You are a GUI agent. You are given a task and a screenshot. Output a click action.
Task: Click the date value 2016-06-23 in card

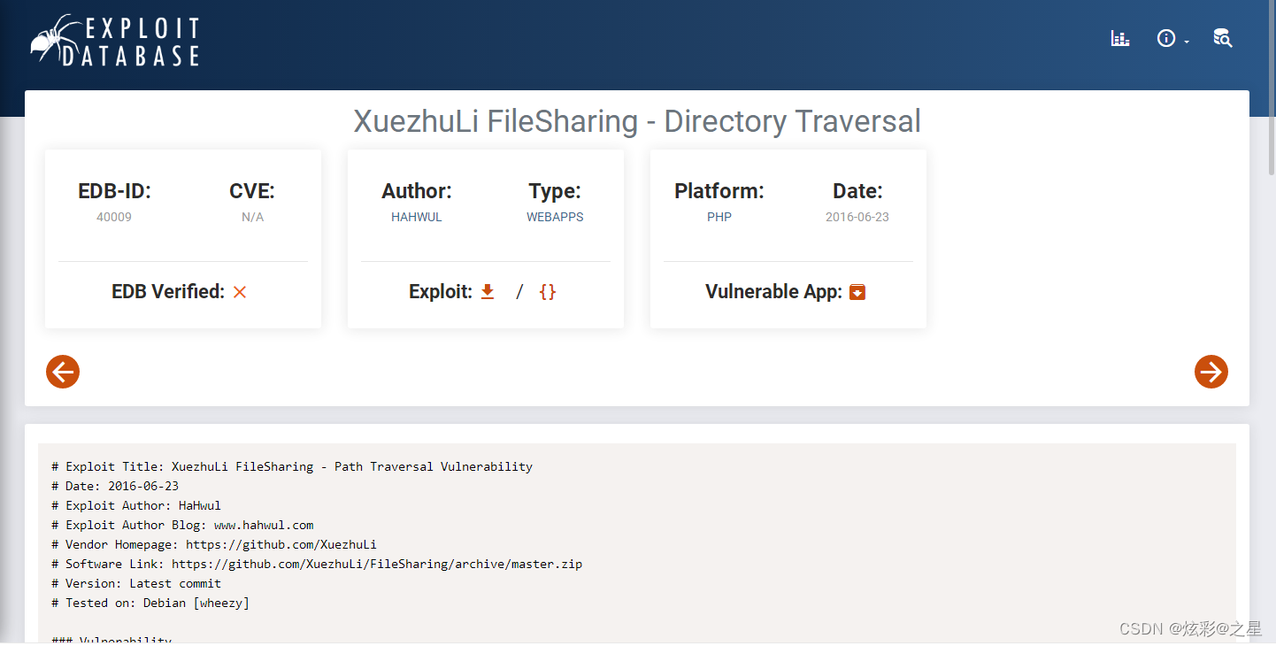click(x=857, y=217)
